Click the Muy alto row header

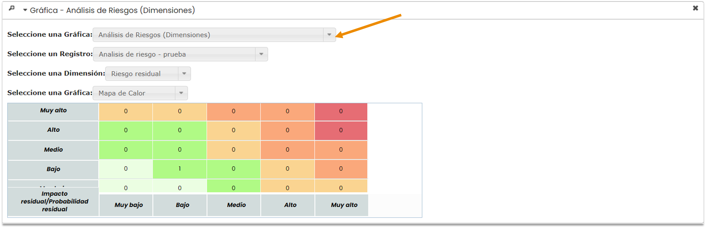(x=53, y=111)
